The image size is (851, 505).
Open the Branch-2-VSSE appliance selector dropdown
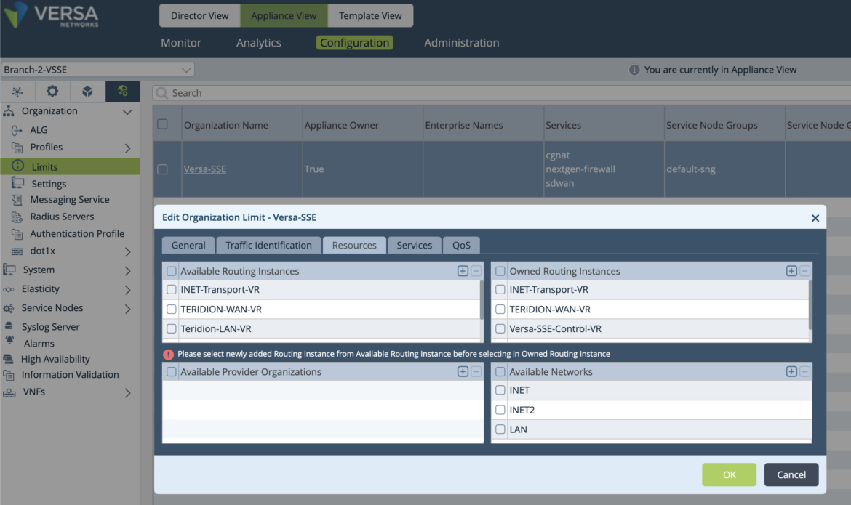(98, 69)
